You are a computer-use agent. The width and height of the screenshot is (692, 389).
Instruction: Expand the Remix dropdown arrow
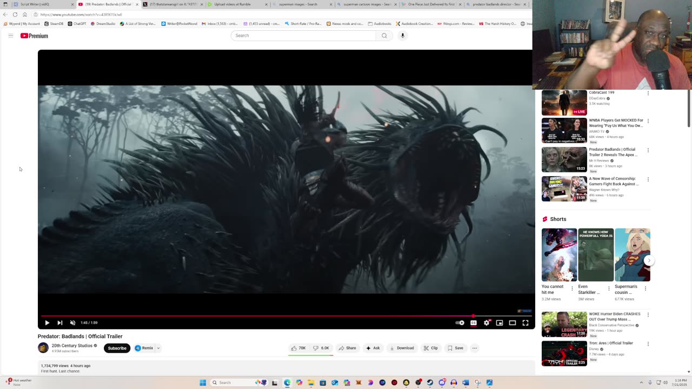click(158, 348)
